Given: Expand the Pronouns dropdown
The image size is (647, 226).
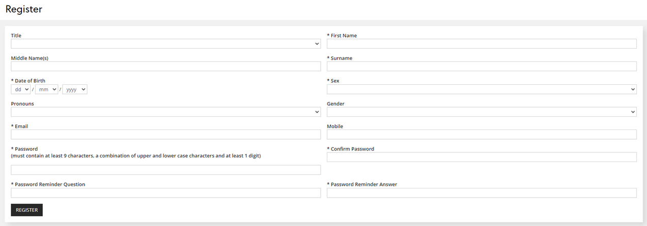Looking at the screenshot, I should pyautogui.click(x=165, y=112).
